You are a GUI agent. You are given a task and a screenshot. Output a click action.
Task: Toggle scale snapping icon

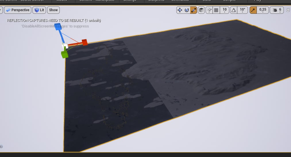253,10
